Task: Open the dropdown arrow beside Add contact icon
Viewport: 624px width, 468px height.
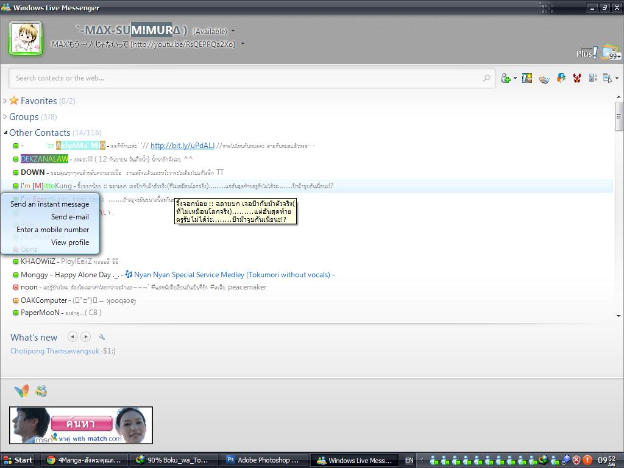Action: click(515, 79)
